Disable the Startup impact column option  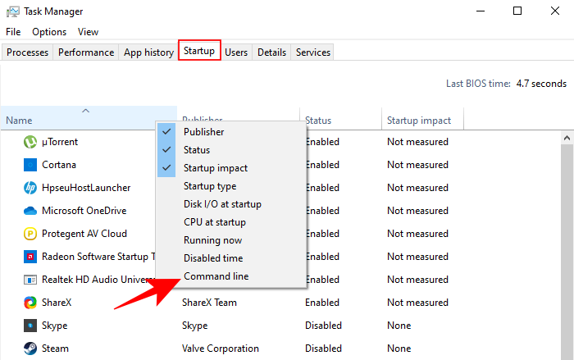(x=215, y=168)
